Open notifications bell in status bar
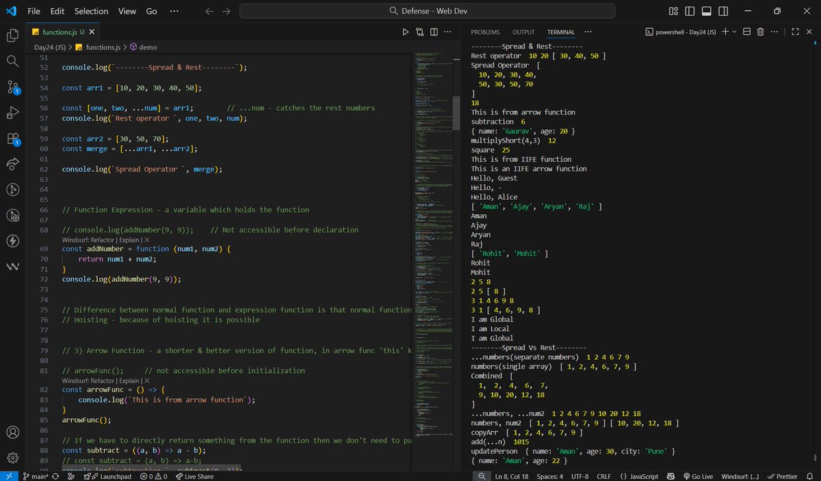 pos(809,476)
